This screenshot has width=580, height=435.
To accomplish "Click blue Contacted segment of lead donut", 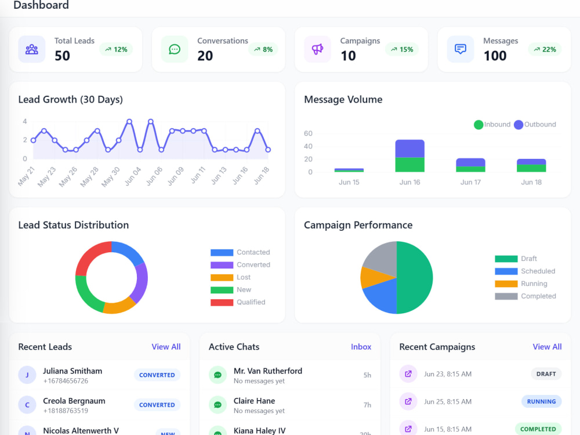I will [129, 252].
